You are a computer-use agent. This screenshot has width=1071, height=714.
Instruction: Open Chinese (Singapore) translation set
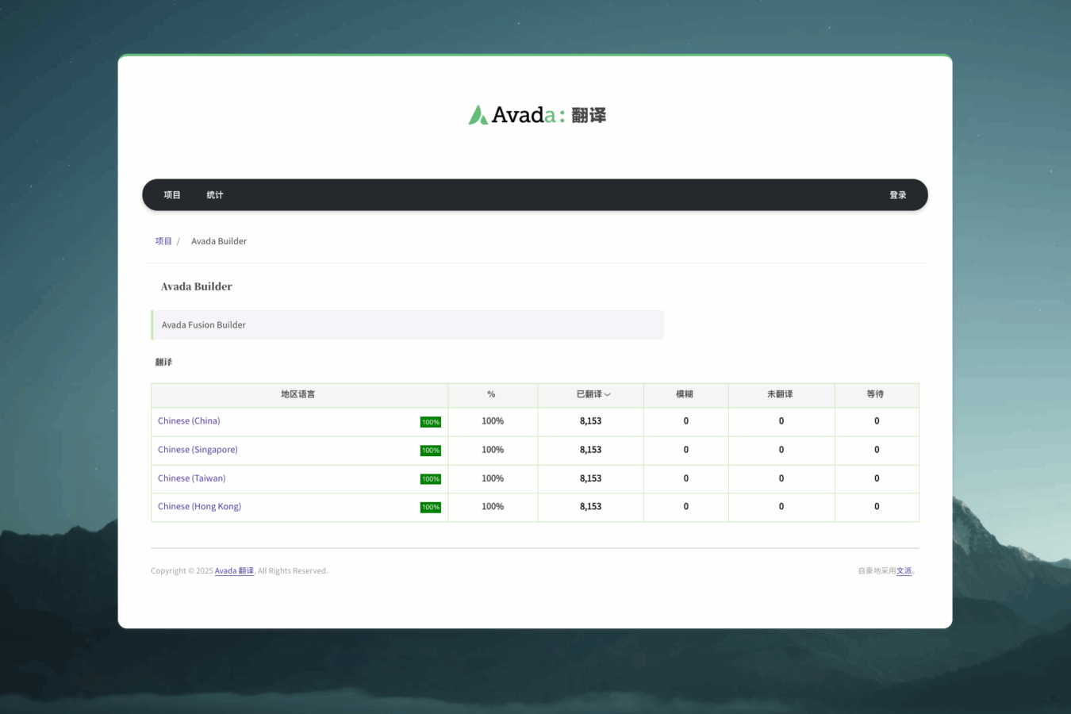(198, 450)
